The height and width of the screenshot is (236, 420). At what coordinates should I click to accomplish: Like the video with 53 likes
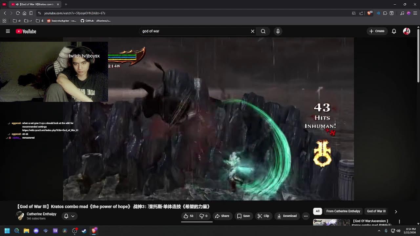click(189, 216)
